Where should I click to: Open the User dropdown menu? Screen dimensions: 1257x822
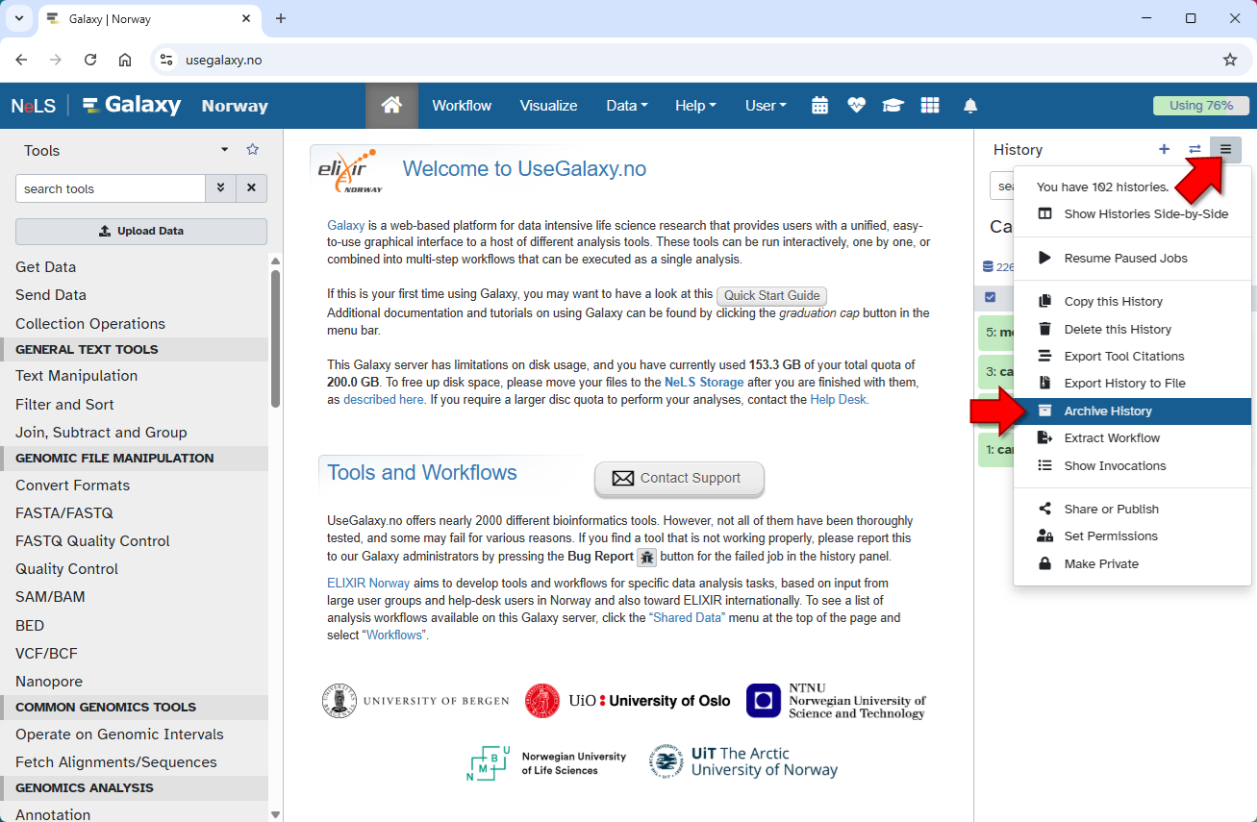click(x=766, y=106)
